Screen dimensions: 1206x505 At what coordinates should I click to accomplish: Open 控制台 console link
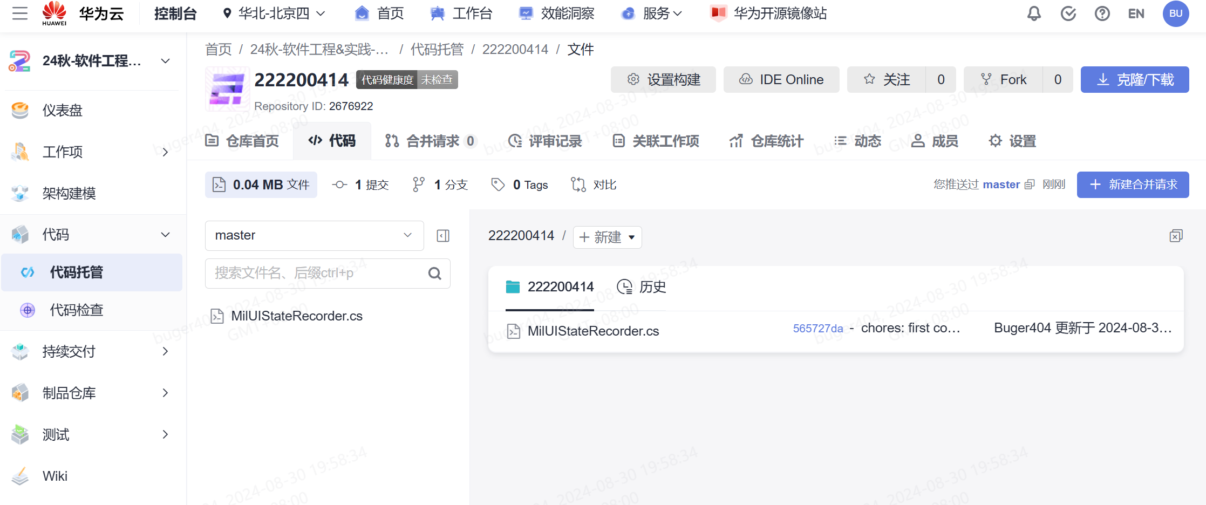pyautogui.click(x=175, y=13)
